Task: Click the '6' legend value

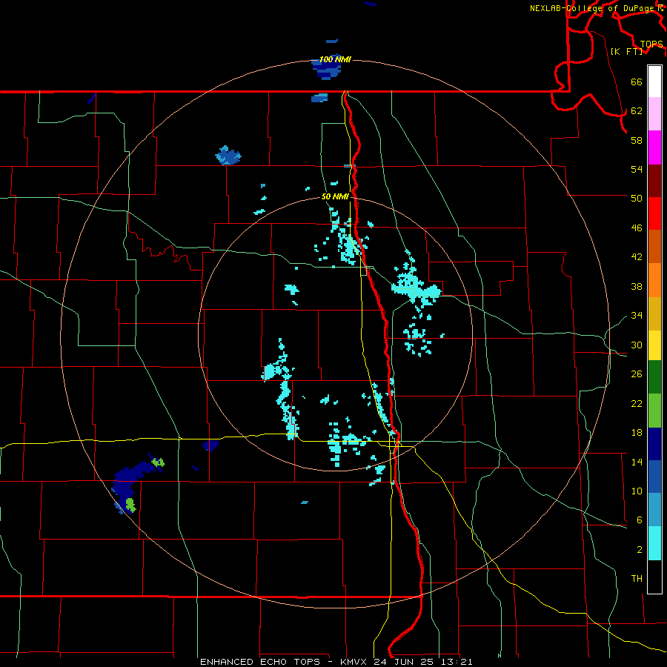Action: point(640,520)
